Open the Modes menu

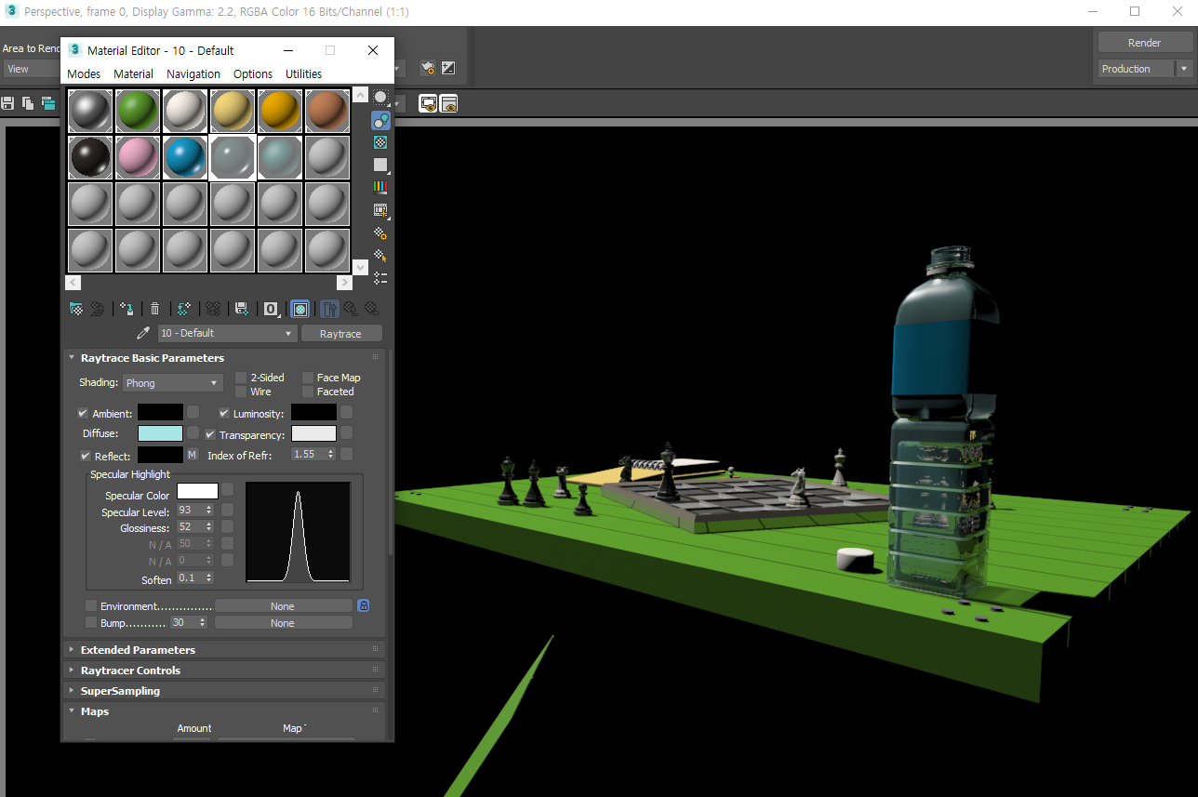click(84, 73)
